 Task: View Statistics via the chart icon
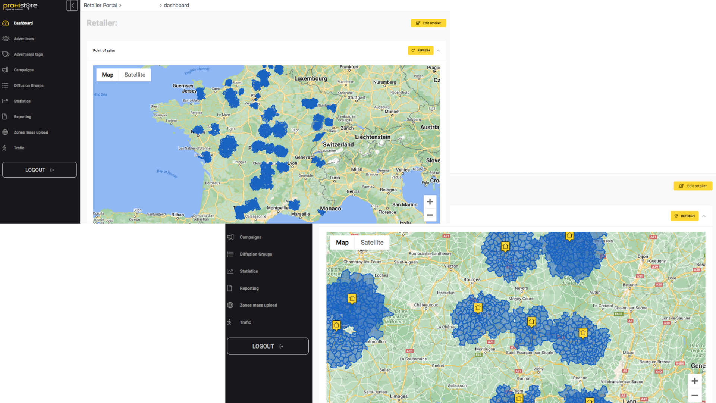(x=6, y=101)
